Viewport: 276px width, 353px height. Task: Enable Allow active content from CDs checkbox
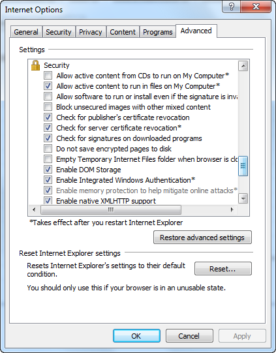(48, 76)
